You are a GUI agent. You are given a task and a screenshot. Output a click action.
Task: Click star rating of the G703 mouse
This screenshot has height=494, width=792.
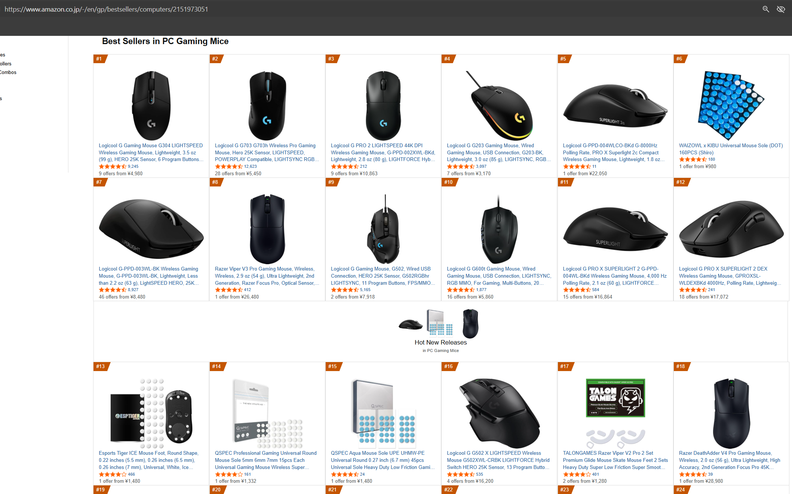[228, 166]
